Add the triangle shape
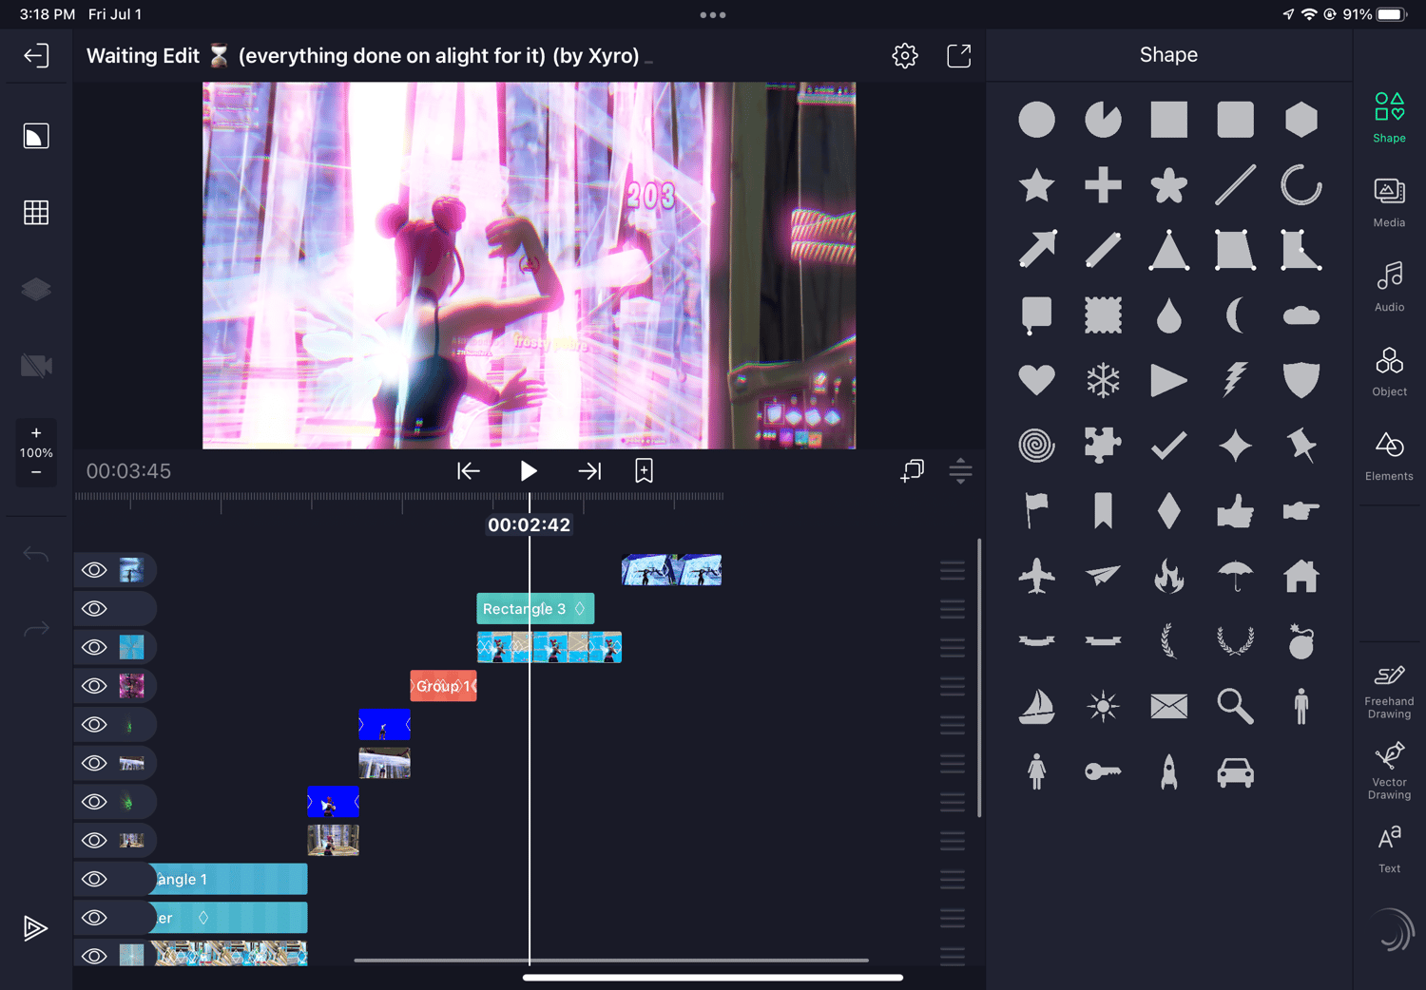Image resolution: width=1426 pixels, height=990 pixels. click(1168, 250)
